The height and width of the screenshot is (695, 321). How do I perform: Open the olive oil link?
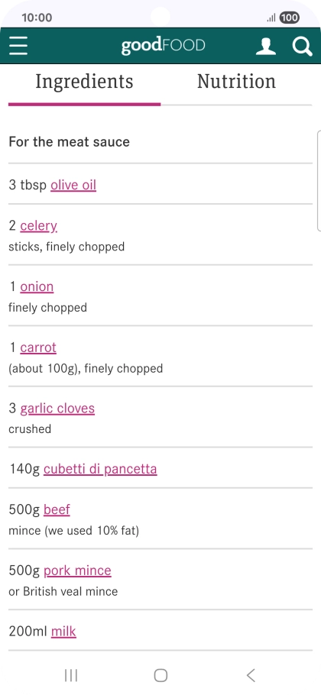[x=73, y=185]
